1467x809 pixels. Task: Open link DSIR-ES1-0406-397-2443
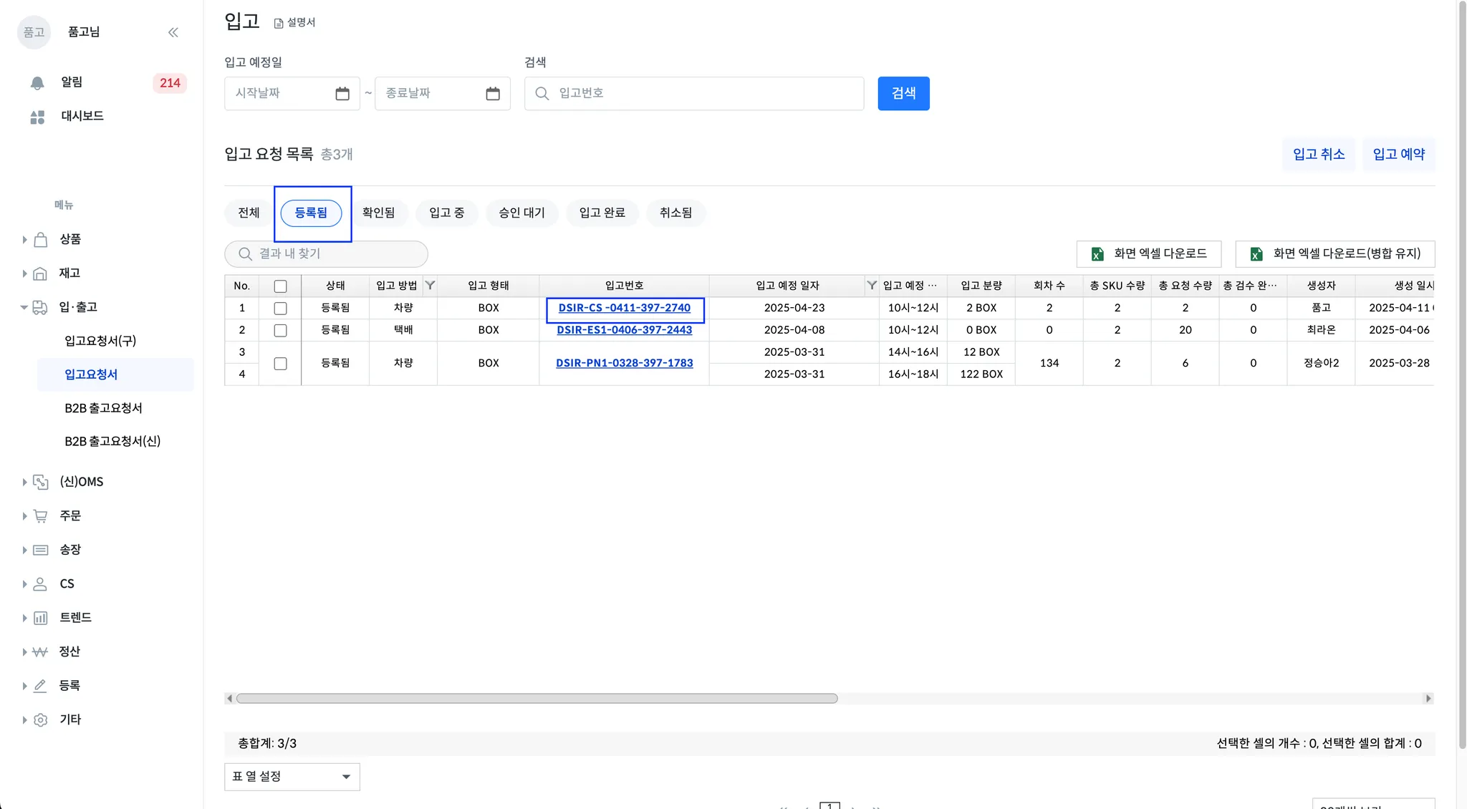tap(624, 330)
